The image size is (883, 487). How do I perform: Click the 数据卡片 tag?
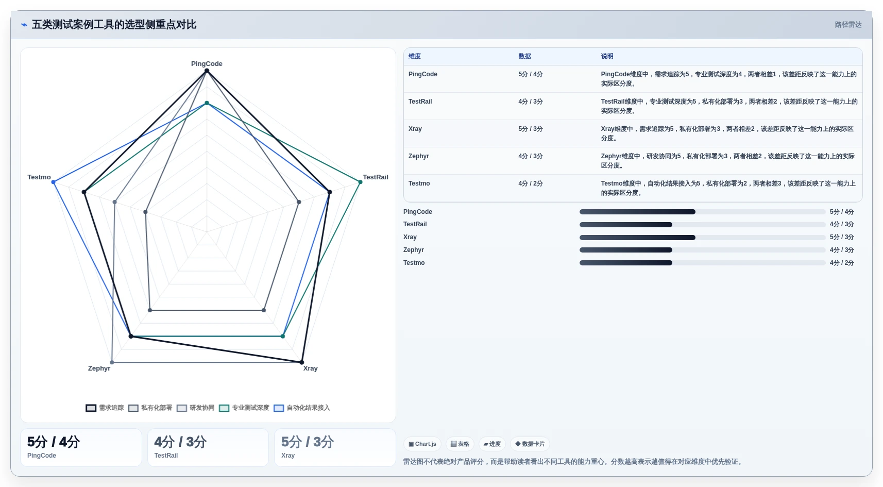tap(530, 444)
